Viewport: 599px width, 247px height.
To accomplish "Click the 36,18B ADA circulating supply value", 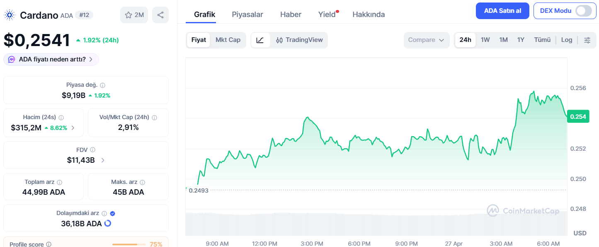I will coord(81,223).
